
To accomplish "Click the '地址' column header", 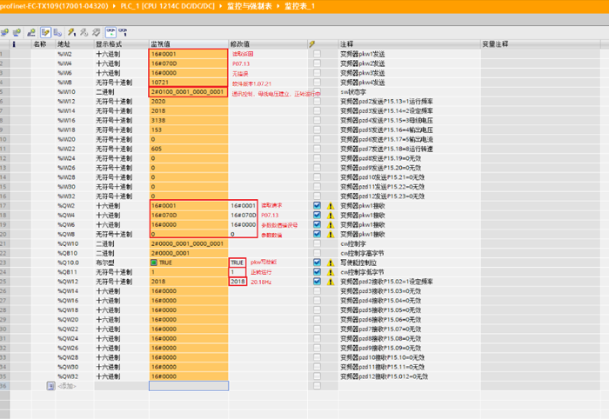I will coord(64,43).
